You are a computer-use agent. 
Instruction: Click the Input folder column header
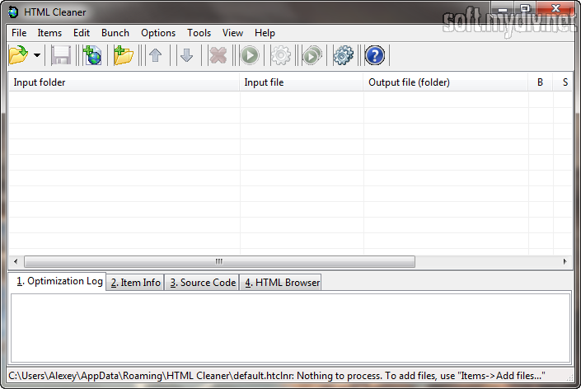tap(124, 82)
